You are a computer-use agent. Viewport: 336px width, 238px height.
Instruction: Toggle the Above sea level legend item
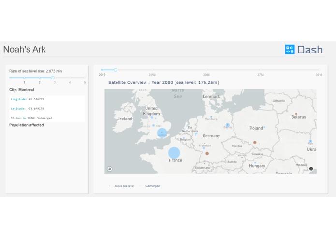pyautogui.click(x=122, y=186)
